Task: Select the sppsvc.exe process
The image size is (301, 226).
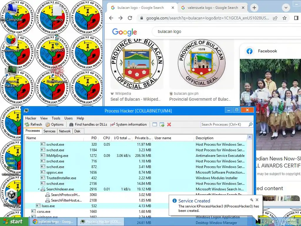Action: point(136,172)
